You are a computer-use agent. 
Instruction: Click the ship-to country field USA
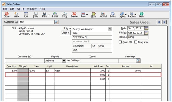click(92, 50)
